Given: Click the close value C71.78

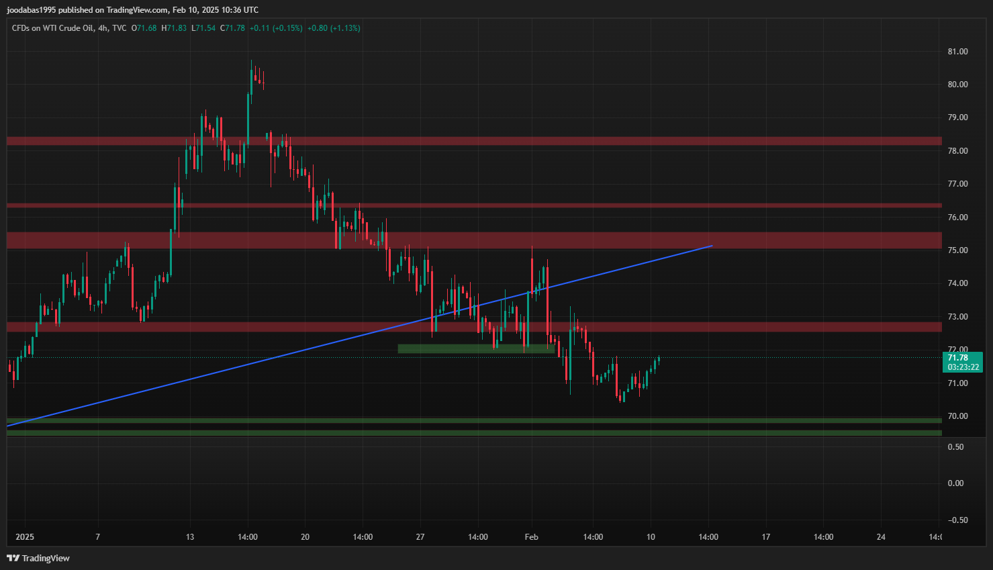Looking at the screenshot, I should (232, 28).
